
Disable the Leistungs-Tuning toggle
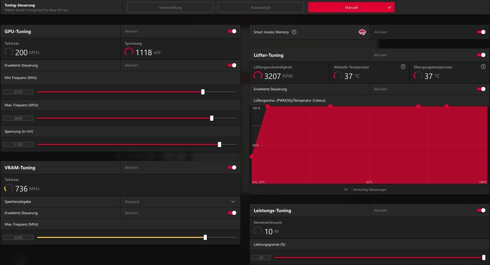tap(481, 210)
